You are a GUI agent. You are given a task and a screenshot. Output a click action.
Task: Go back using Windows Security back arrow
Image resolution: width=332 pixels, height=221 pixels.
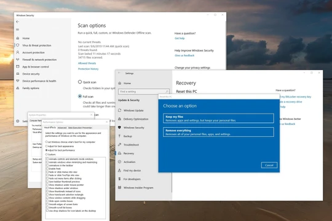(18, 21)
